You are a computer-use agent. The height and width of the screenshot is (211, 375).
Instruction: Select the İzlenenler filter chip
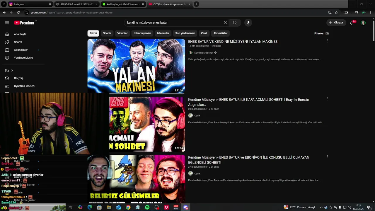[x=163, y=33]
